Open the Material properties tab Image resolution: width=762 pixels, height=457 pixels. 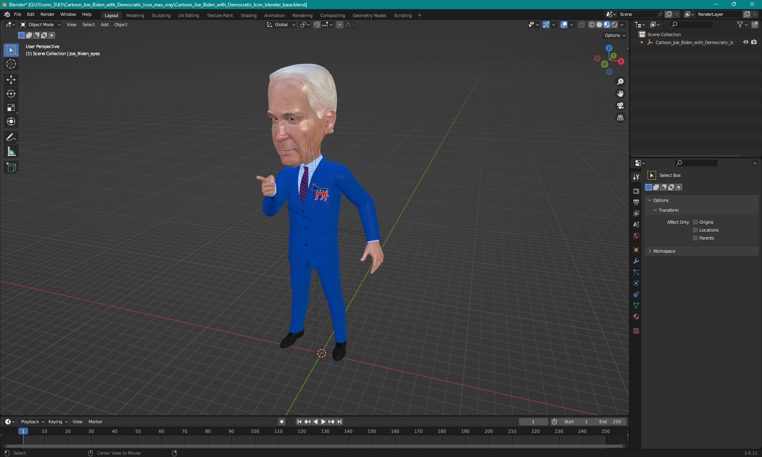click(636, 317)
